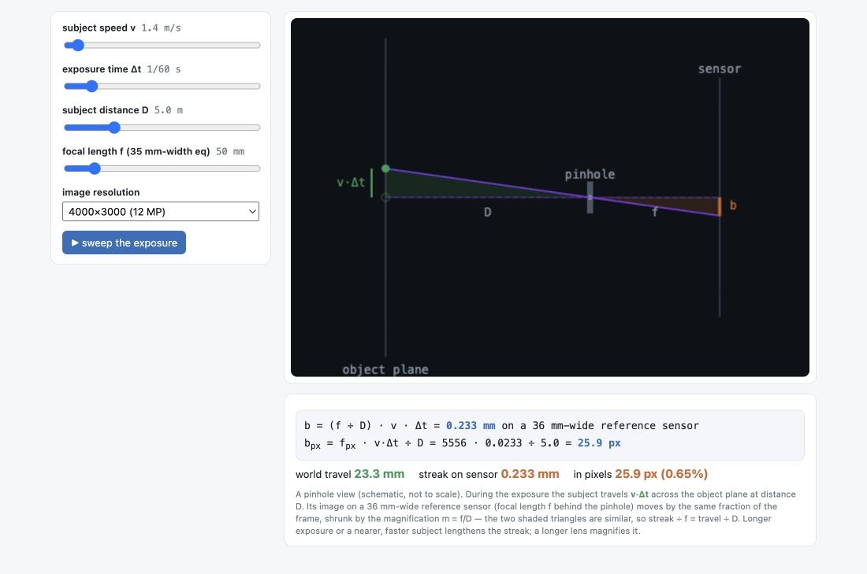Click the focal length slider handle
Viewport: 867px width, 574px height.
[95, 168]
